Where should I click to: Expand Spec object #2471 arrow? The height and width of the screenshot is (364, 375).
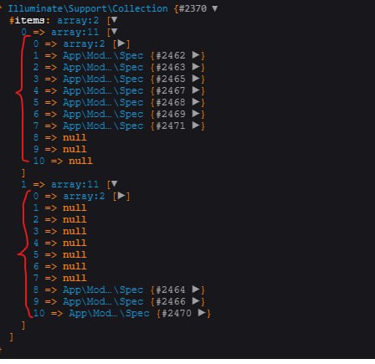tap(196, 126)
